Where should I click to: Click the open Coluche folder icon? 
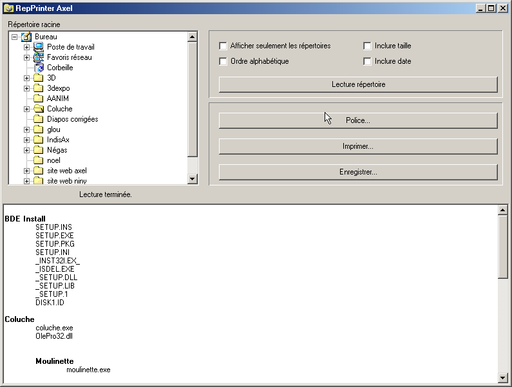point(39,109)
